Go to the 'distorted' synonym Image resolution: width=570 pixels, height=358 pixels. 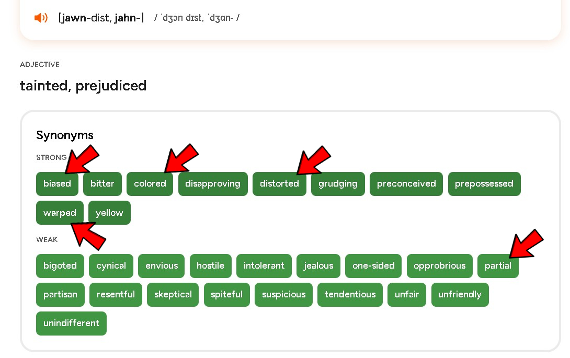(279, 184)
